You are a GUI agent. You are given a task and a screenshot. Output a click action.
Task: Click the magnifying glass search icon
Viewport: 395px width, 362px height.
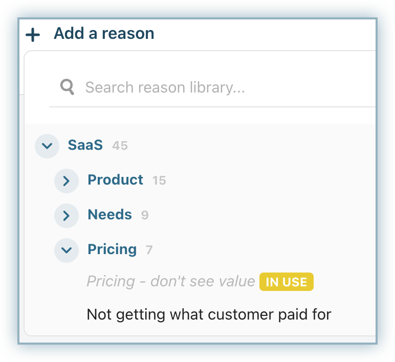[67, 87]
